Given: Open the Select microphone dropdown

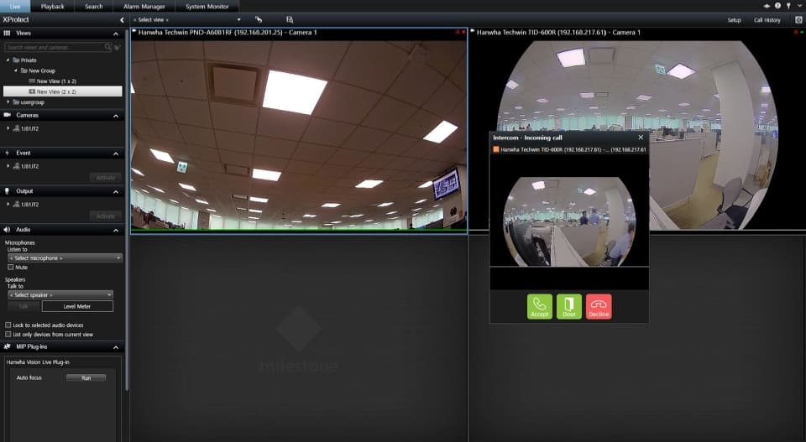Looking at the screenshot, I should [x=65, y=257].
